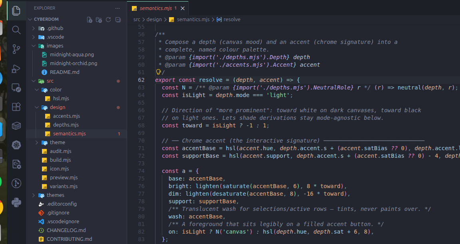Open the Explorer view in activity bar
Viewport: 460px width, 244px height.
(x=16, y=11)
